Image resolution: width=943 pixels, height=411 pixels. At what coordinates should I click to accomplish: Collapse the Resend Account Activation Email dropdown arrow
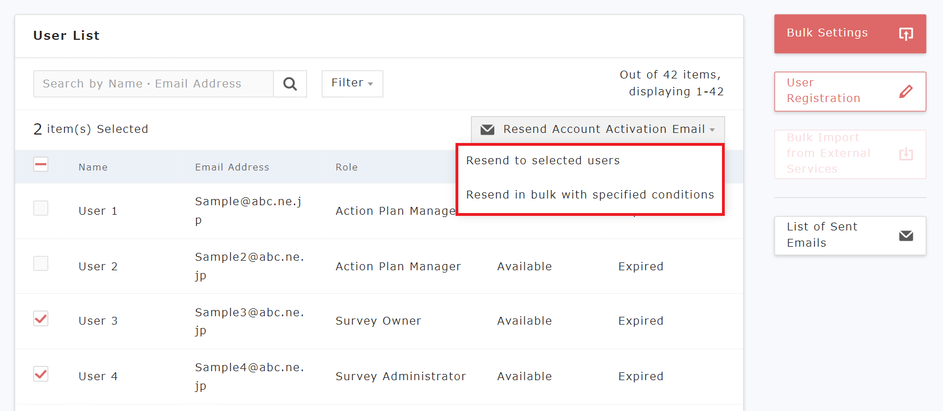712,130
